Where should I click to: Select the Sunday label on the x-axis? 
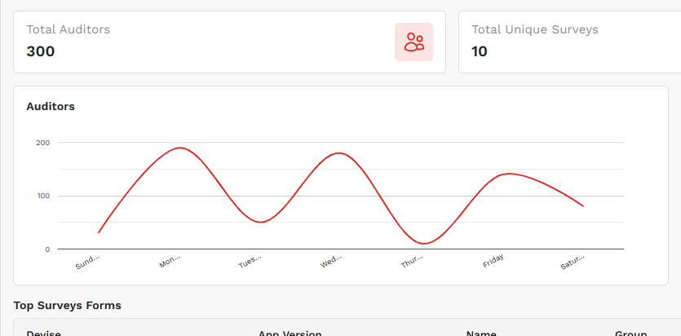click(87, 262)
